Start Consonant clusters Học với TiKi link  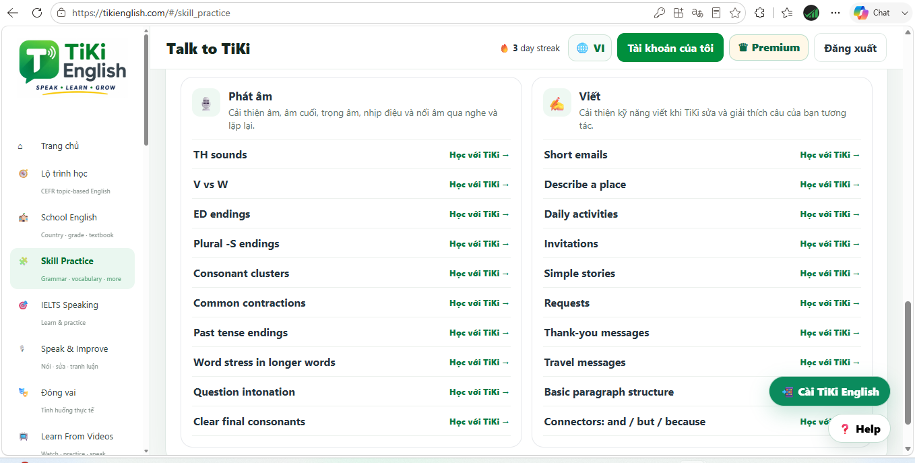point(479,274)
